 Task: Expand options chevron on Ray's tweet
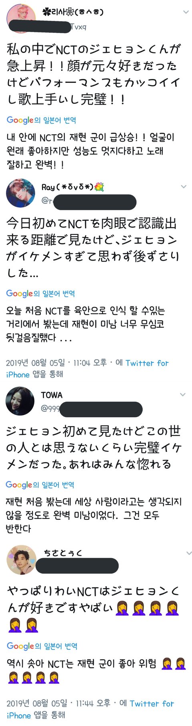pyautogui.click(x=184, y=187)
